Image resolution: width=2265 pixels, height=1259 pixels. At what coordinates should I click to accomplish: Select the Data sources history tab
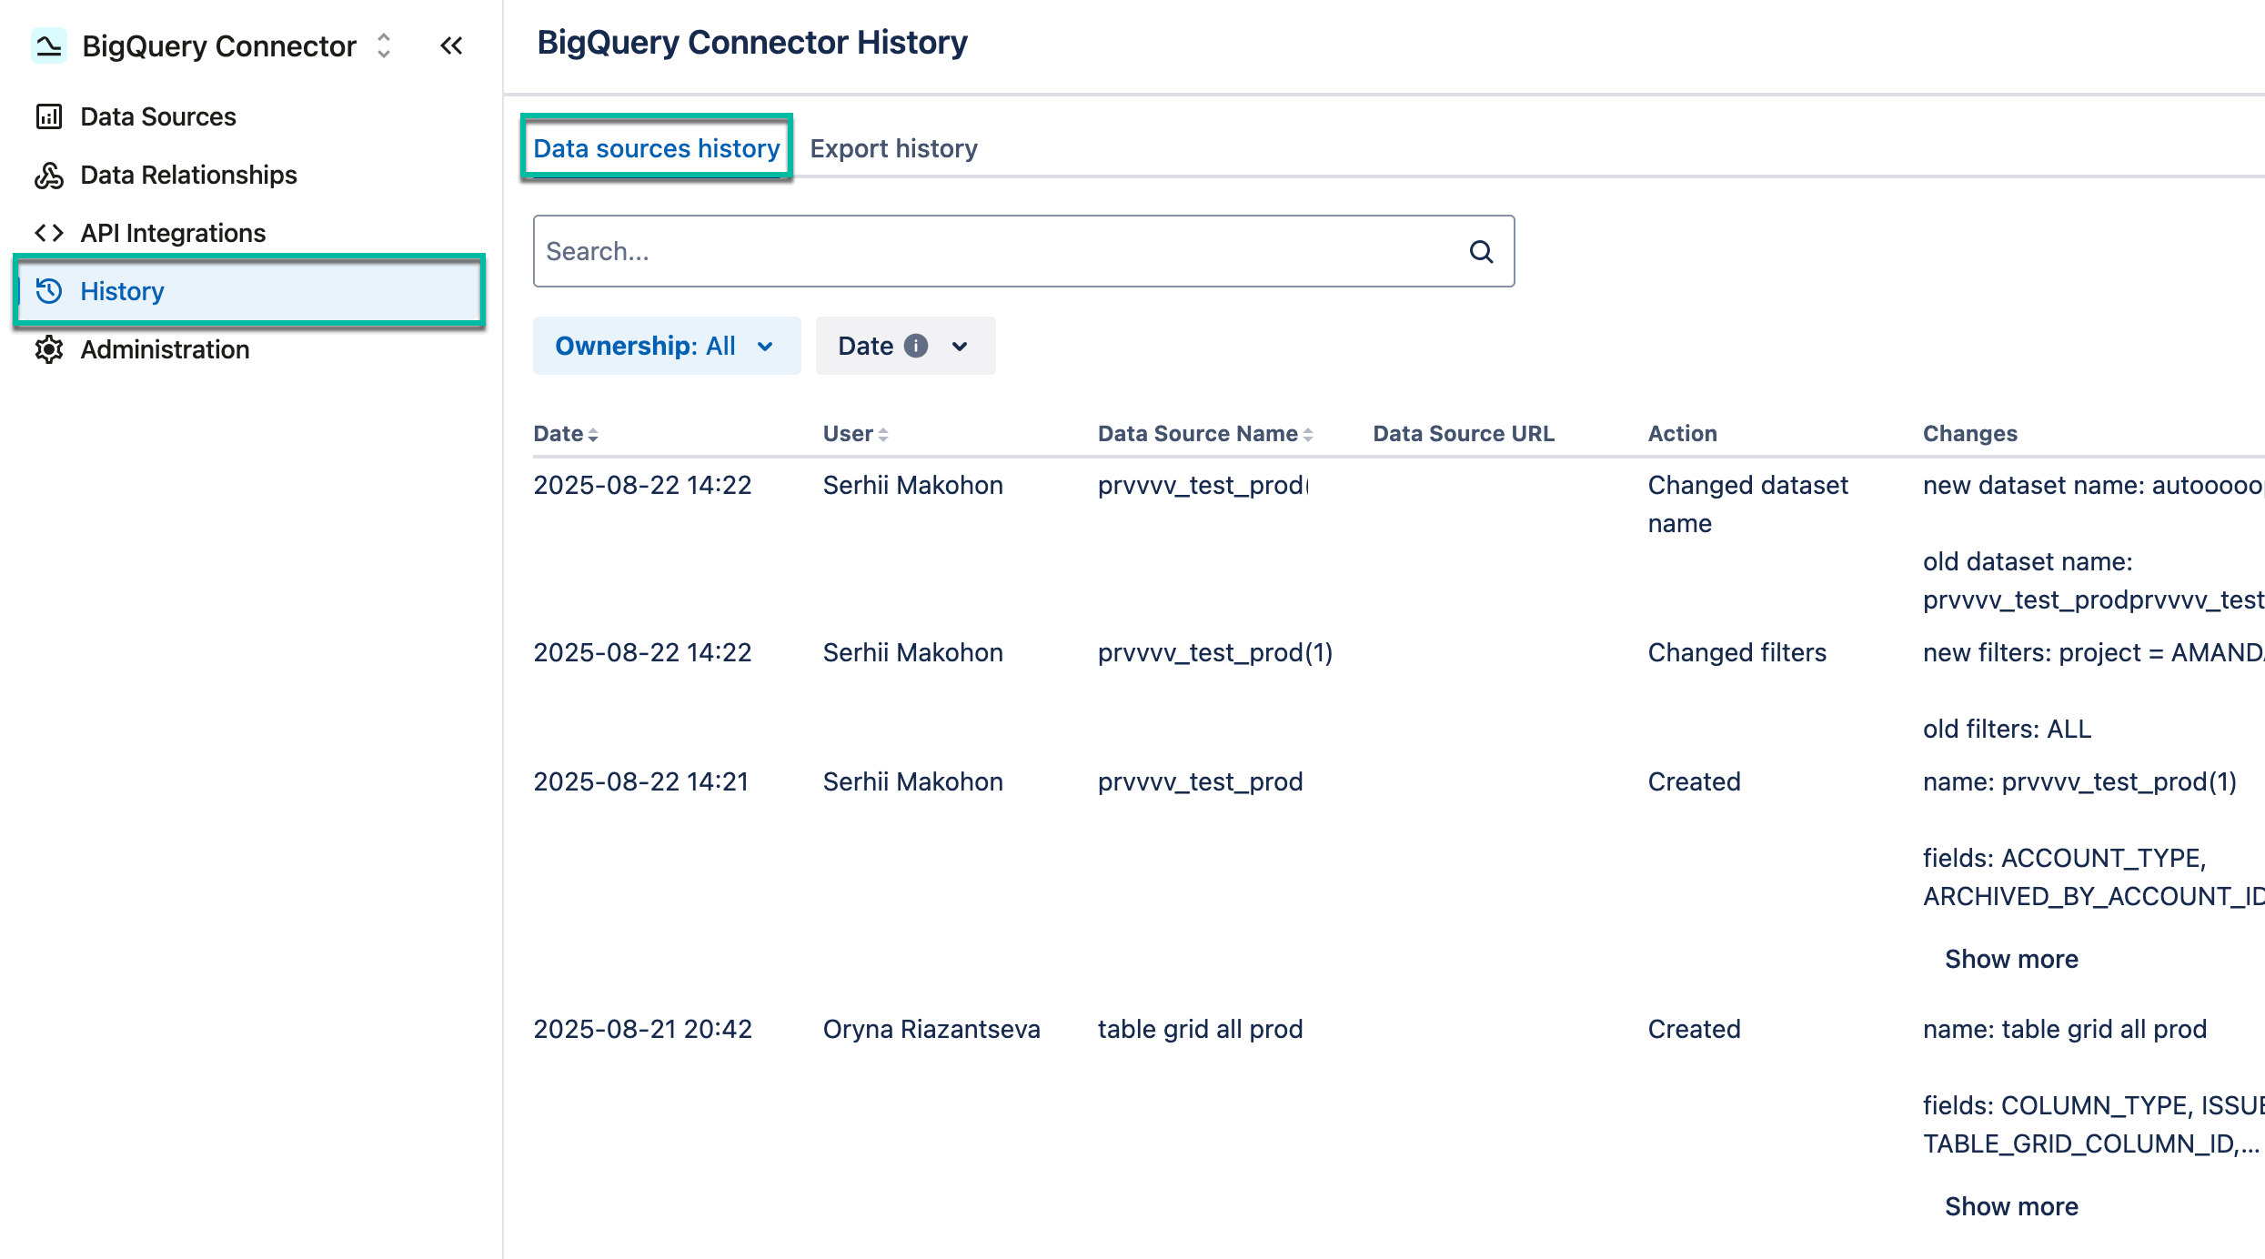(x=656, y=148)
